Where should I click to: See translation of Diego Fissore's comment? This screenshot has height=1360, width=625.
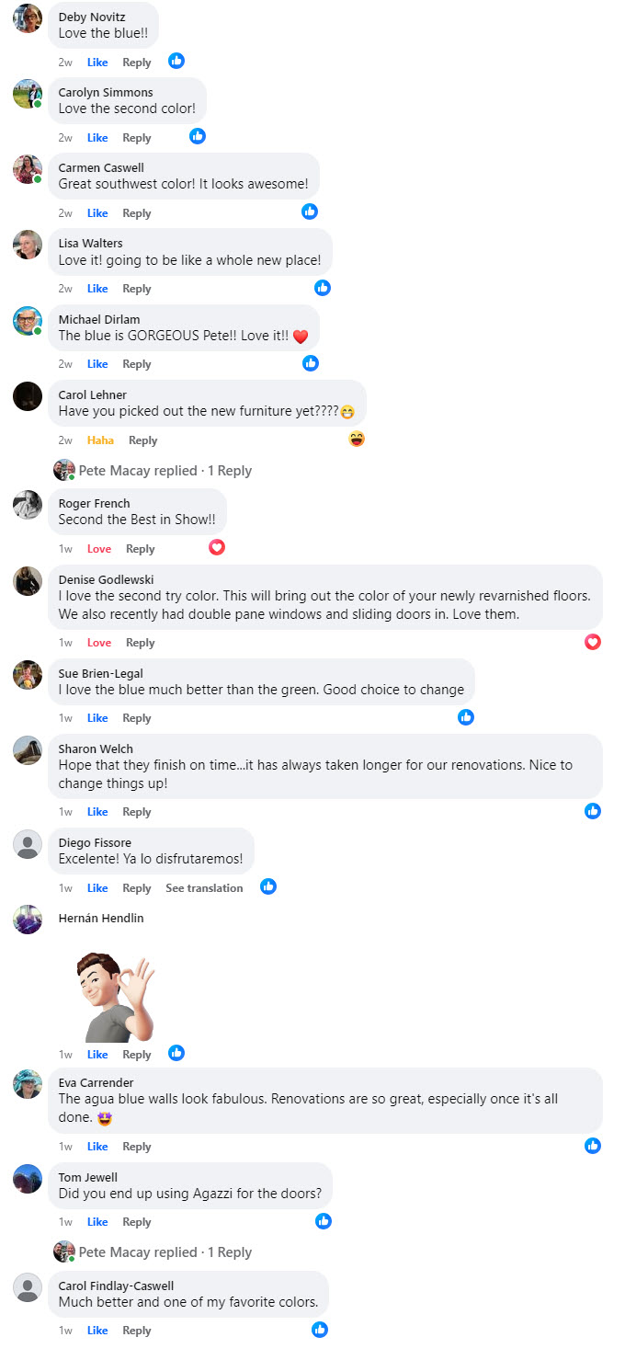pyautogui.click(x=204, y=888)
